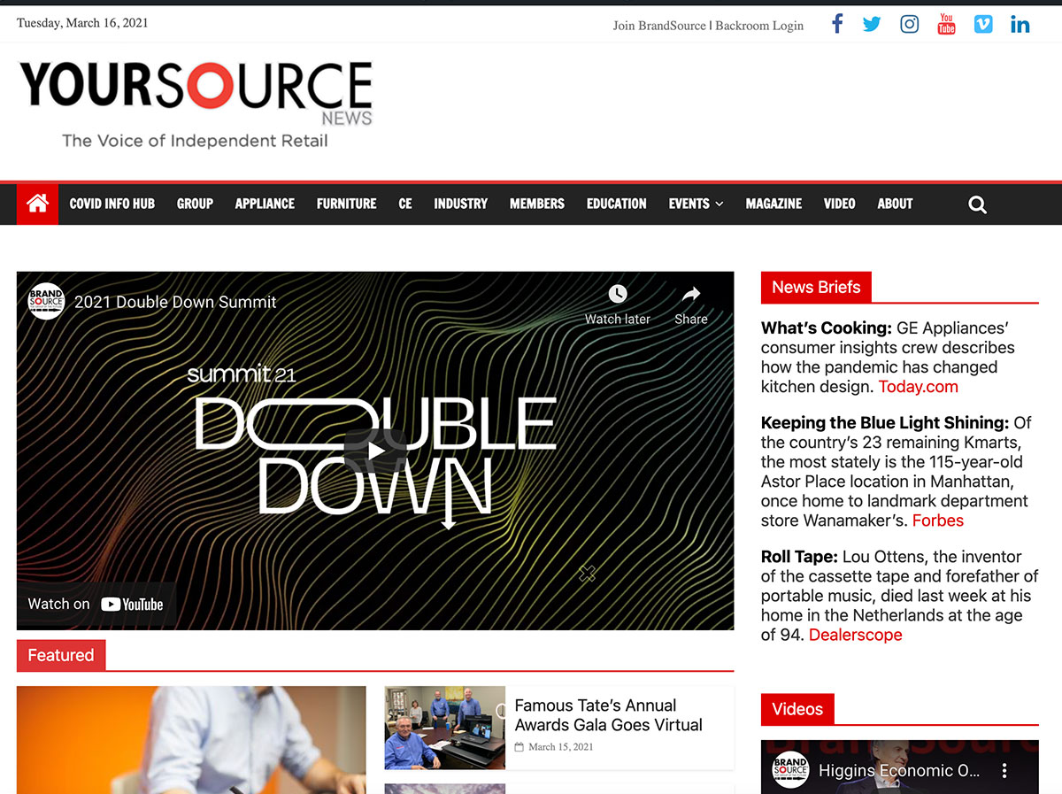Click The Voice of Independent Retail tagline

pos(195,141)
